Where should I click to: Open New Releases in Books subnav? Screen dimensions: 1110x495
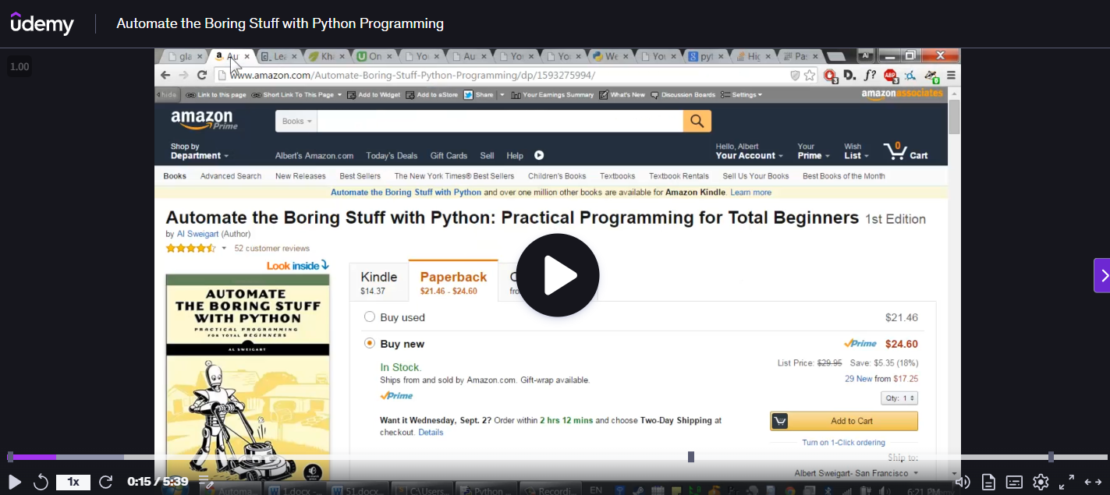click(x=300, y=176)
